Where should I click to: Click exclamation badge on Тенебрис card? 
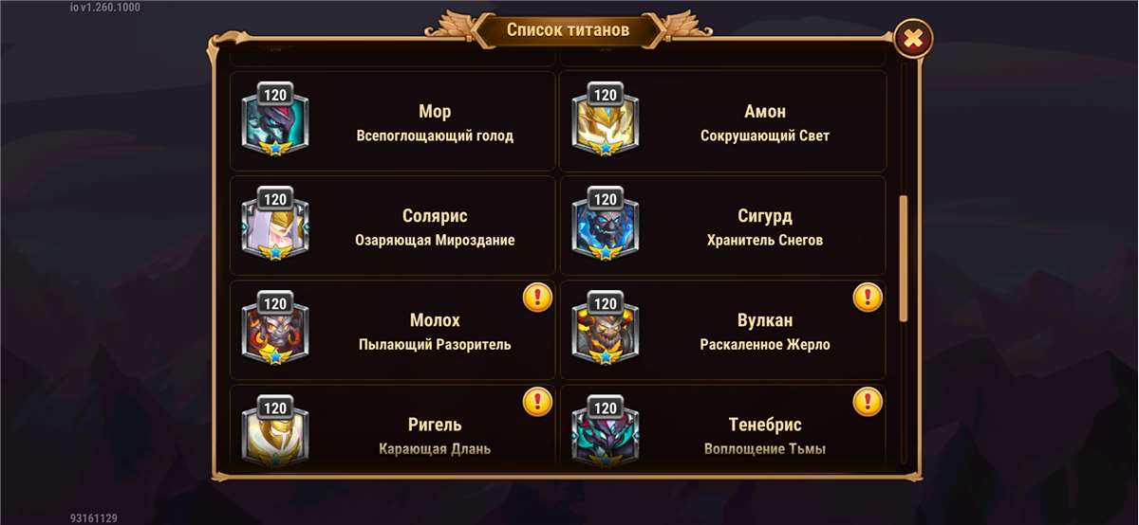[868, 402]
